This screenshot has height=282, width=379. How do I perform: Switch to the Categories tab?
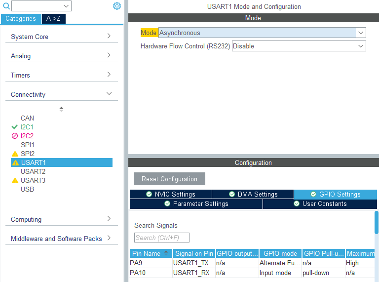coord(21,19)
